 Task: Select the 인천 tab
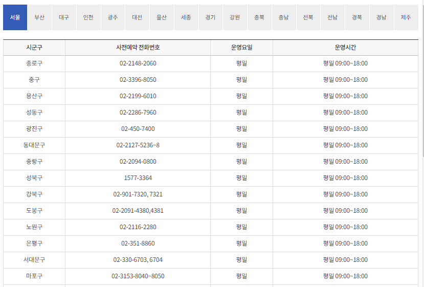point(88,17)
